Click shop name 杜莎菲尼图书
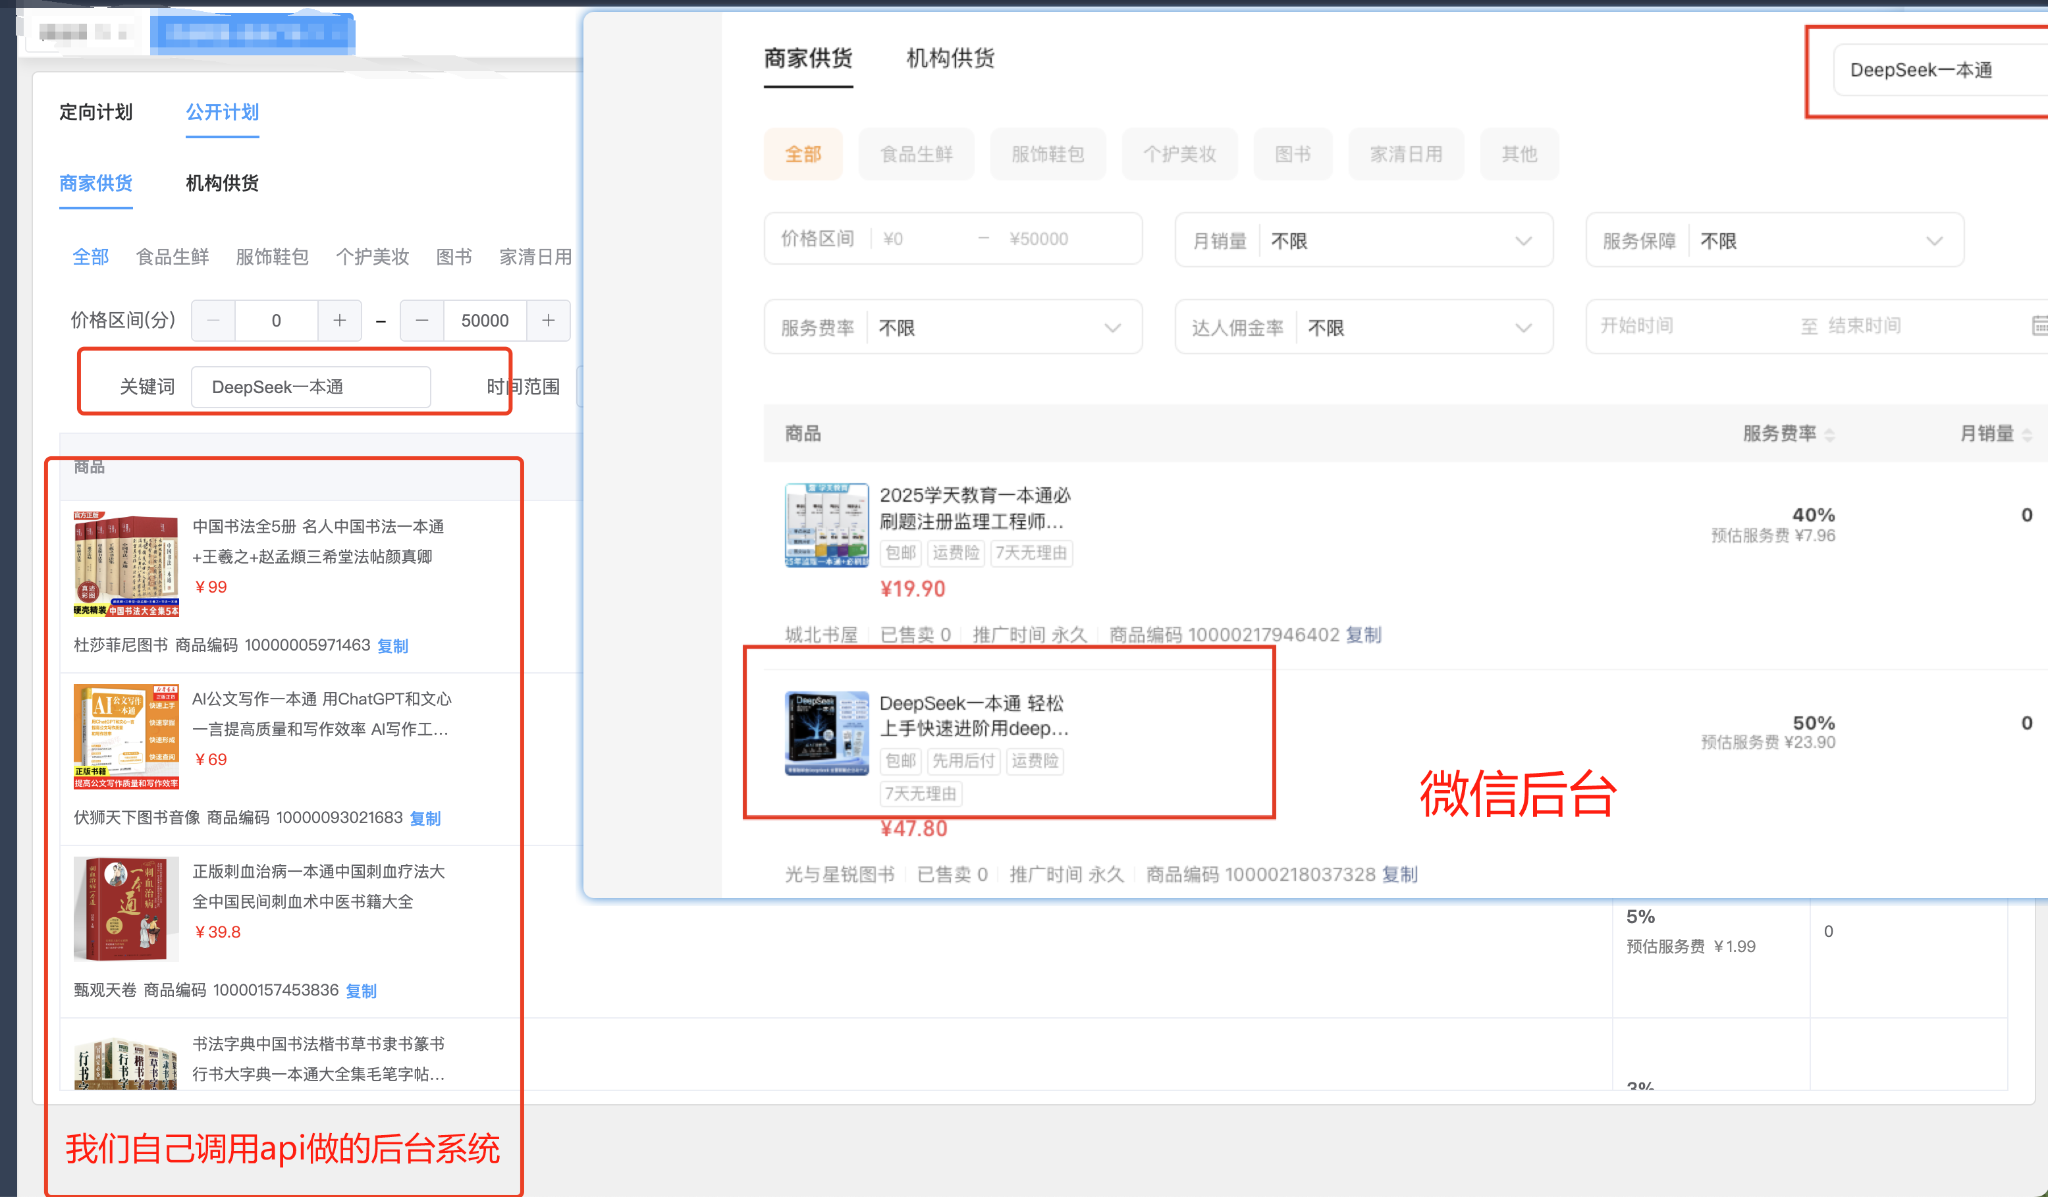 121,645
